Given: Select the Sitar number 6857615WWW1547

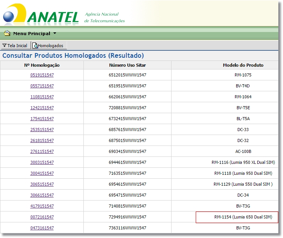Looking at the screenshot, I should point(127,130).
